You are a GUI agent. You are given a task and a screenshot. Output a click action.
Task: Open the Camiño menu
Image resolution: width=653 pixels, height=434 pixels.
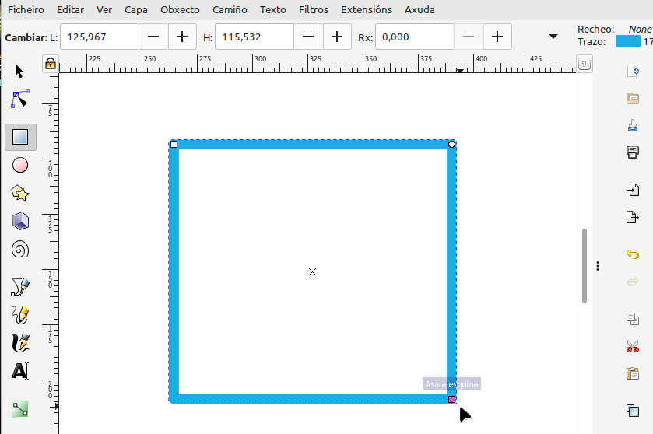tap(230, 9)
